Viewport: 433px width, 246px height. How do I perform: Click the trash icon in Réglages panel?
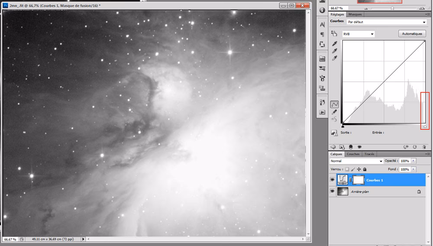pyautogui.click(x=424, y=147)
